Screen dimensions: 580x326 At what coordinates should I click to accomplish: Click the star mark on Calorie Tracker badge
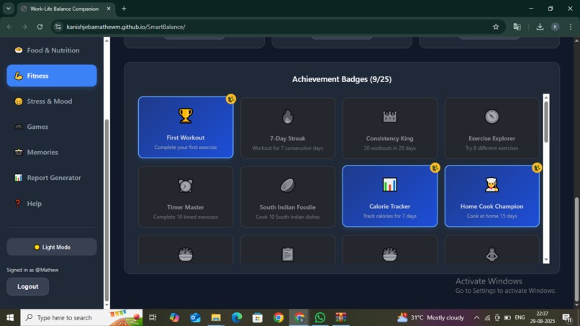[435, 168]
